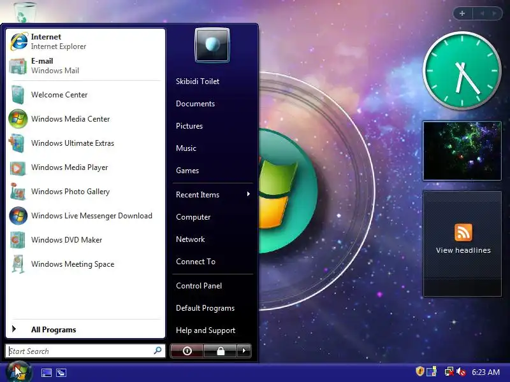Go to next sidebar gadgets page arrow

point(495,13)
